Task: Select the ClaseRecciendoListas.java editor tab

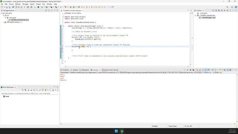Action: [x=72, y=10]
